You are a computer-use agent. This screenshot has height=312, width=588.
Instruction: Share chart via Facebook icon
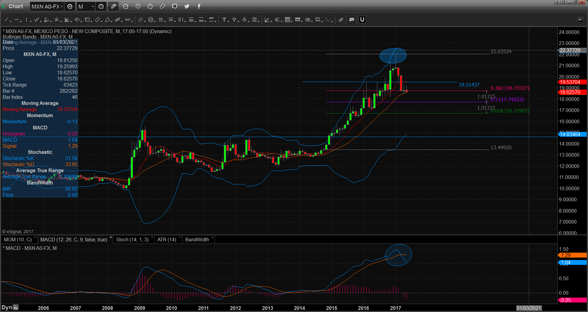199,6
